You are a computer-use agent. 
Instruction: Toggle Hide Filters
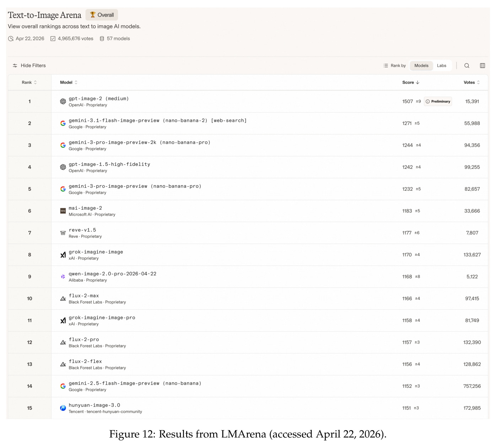click(x=29, y=66)
